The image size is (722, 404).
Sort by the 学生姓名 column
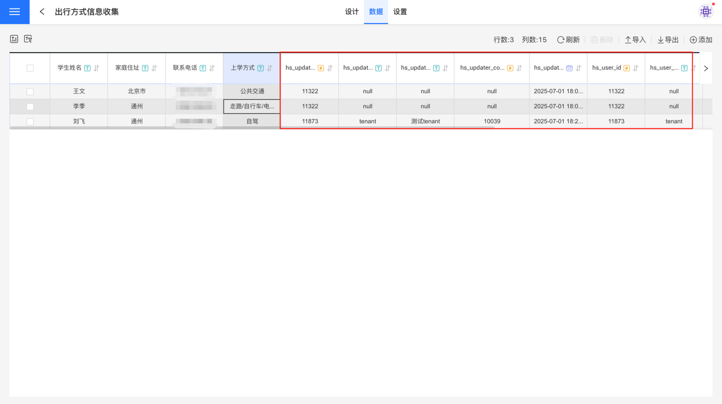click(97, 68)
